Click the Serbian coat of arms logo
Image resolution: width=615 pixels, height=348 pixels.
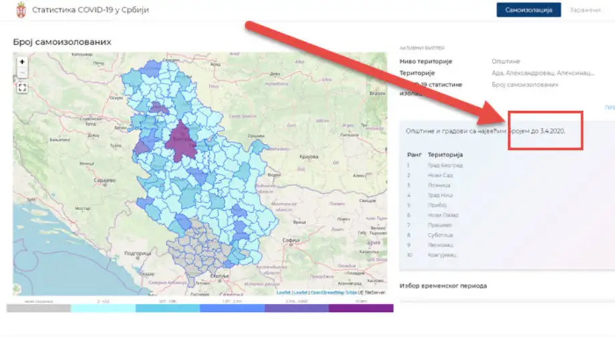21,10
